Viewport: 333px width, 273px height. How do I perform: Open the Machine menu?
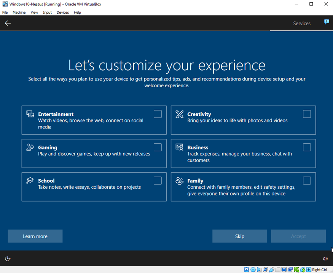[19, 12]
